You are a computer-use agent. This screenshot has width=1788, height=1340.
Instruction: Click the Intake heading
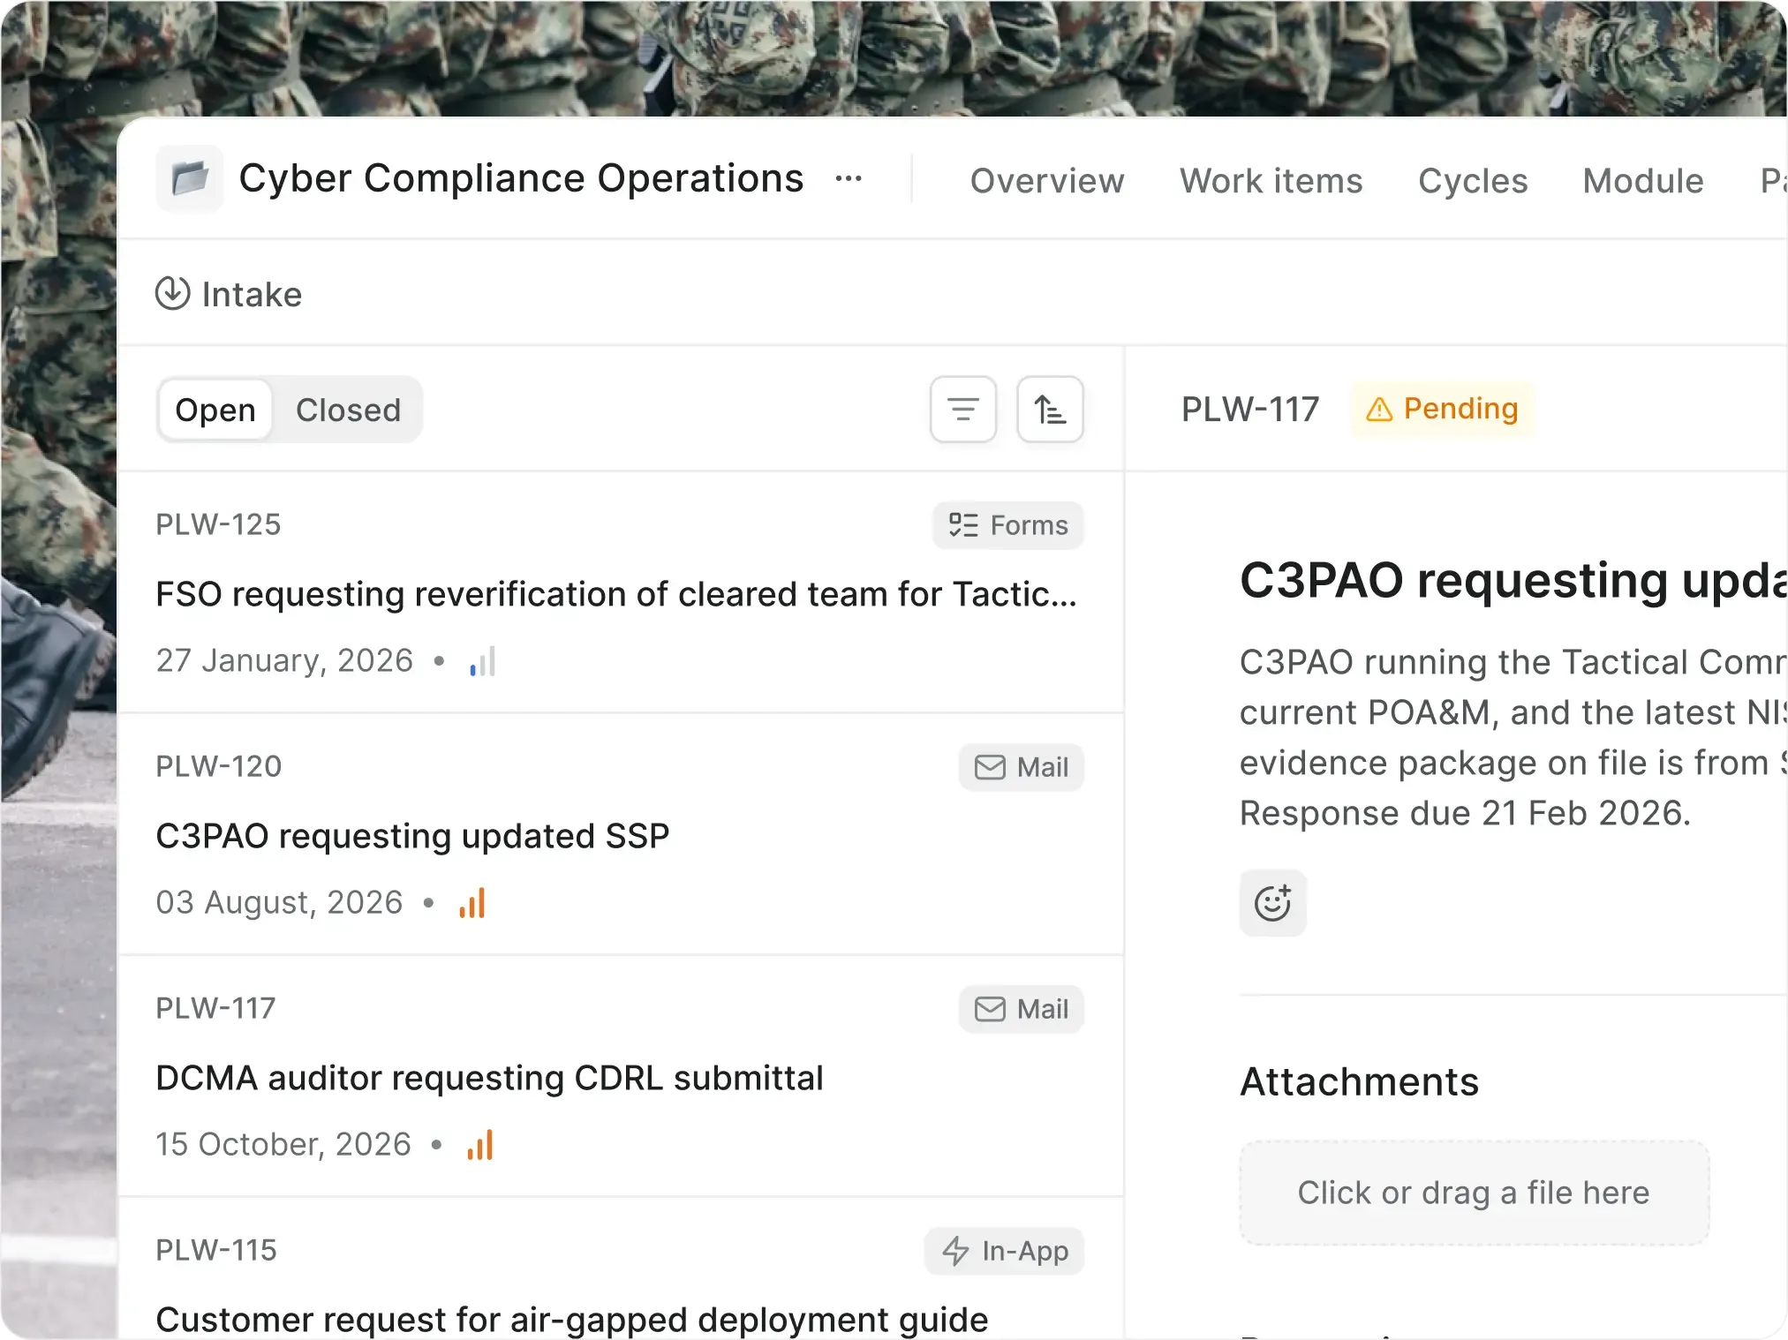[252, 294]
